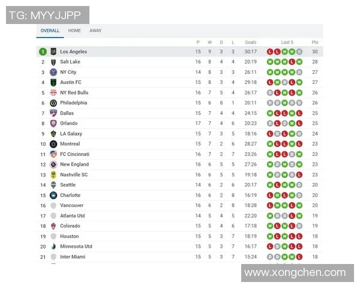Click the Nashville SC badge icon
360x288 pixels.
(x=53, y=175)
